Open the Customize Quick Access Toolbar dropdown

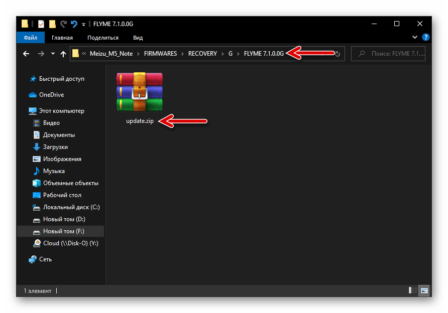[83, 24]
